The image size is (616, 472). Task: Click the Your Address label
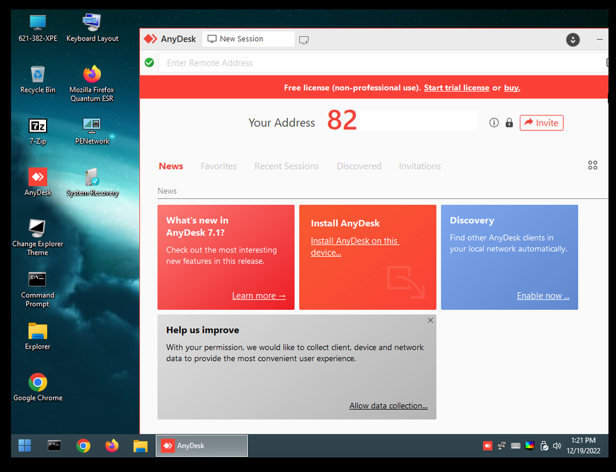[x=281, y=123]
